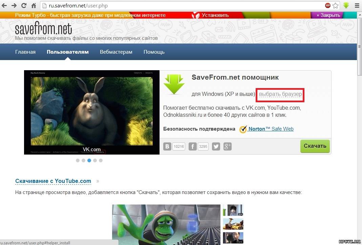Share via the Twitter icon
Viewport: 362px width, 245px height.
coord(216,146)
